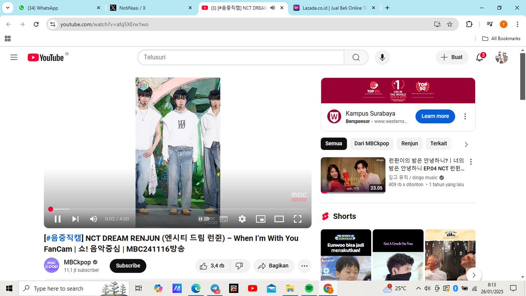The image size is (526, 296).
Task: Open the MBCkpop channel avatar
Action: pyautogui.click(x=51, y=265)
